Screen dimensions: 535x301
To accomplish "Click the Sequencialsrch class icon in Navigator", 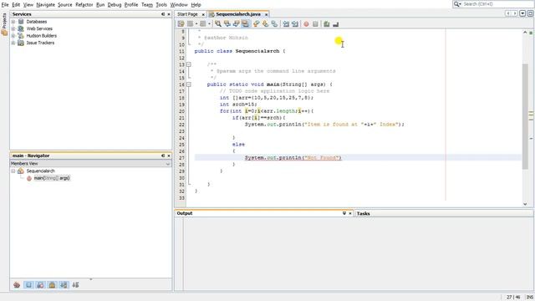I will [x=21, y=171].
